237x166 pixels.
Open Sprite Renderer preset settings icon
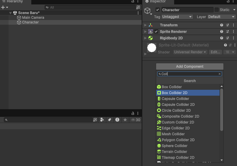(228, 32)
